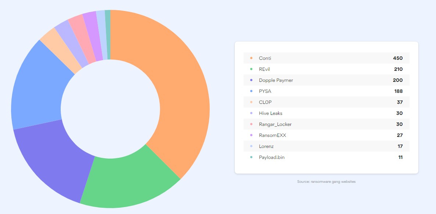Select the Conti legend label

point(265,58)
